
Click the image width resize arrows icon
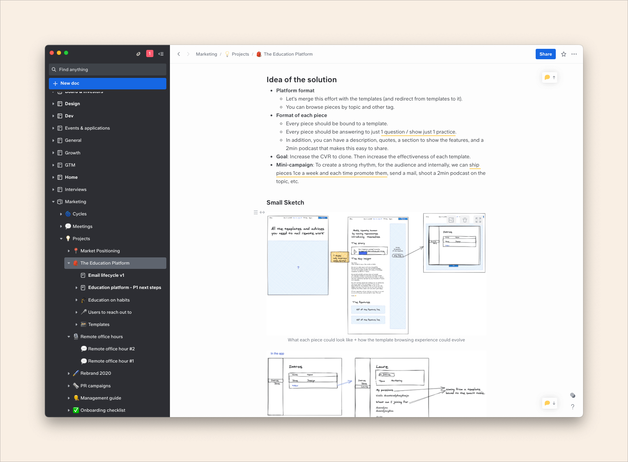pos(262,213)
